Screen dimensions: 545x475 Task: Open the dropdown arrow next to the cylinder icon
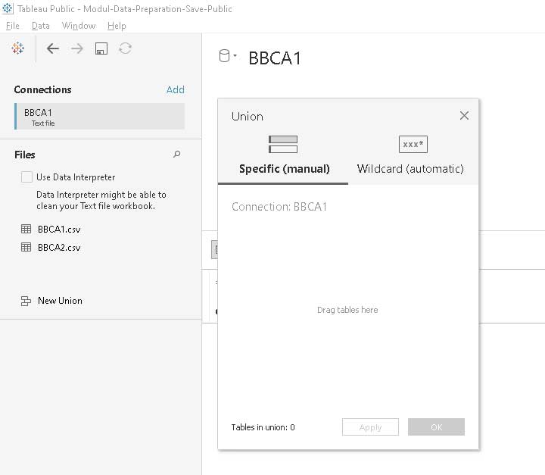tap(235, 55)
